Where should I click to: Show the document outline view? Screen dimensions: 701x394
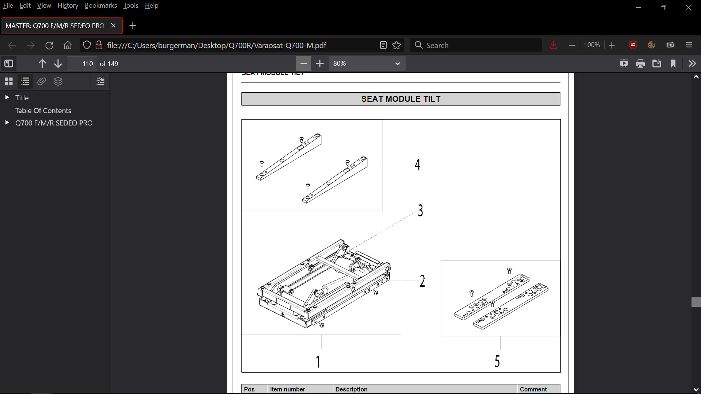[25, 81]
